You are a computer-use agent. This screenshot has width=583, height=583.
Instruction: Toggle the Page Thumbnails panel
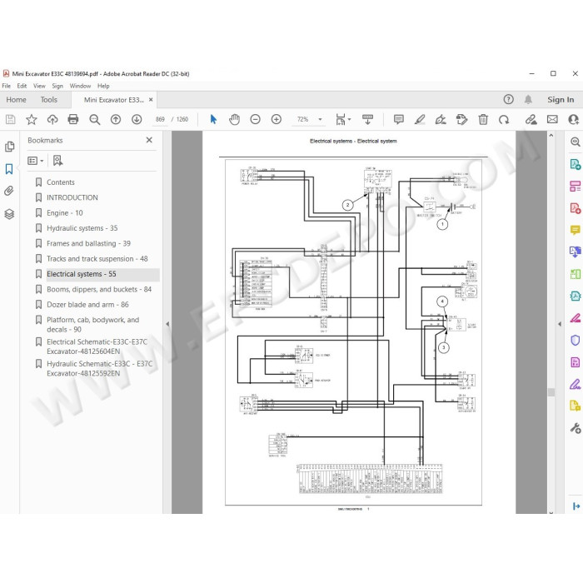tap(9, 147)
